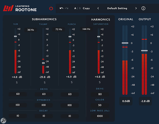
Task: Click the COLOR label
Action: point(100,100)
